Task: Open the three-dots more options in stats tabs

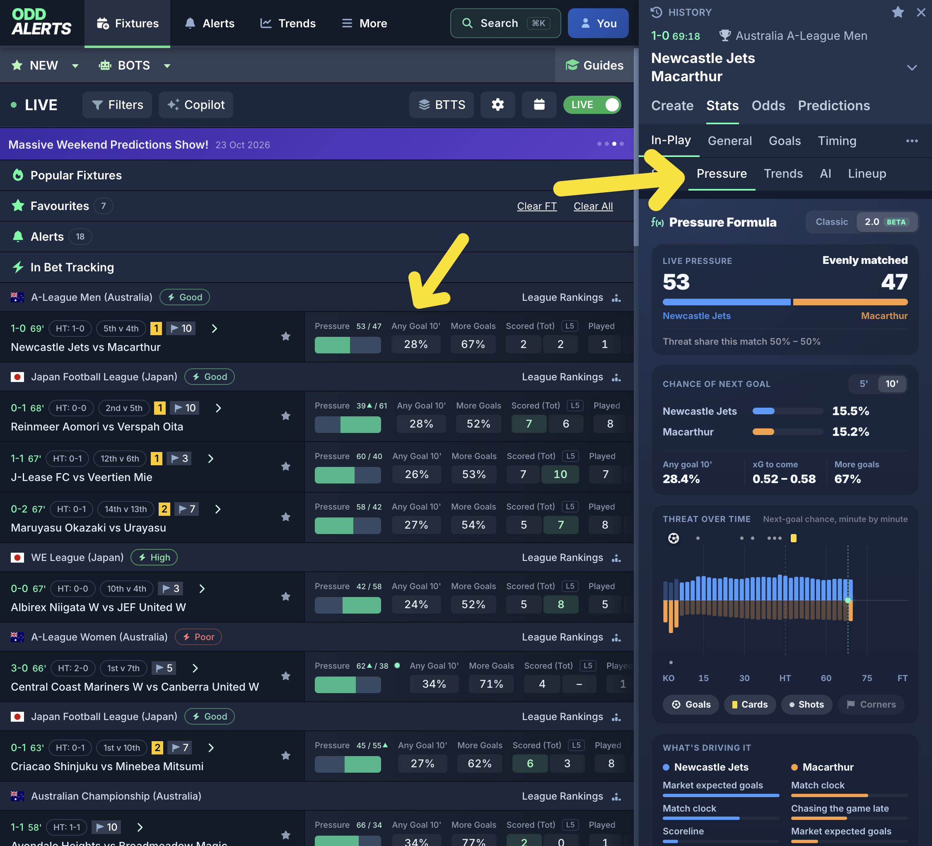Action: 912,140
